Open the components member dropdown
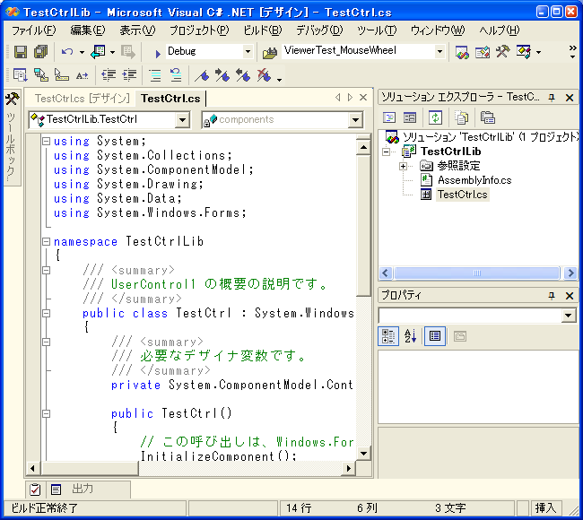Viewport: 583px width, 520px height. click(355, 119)
